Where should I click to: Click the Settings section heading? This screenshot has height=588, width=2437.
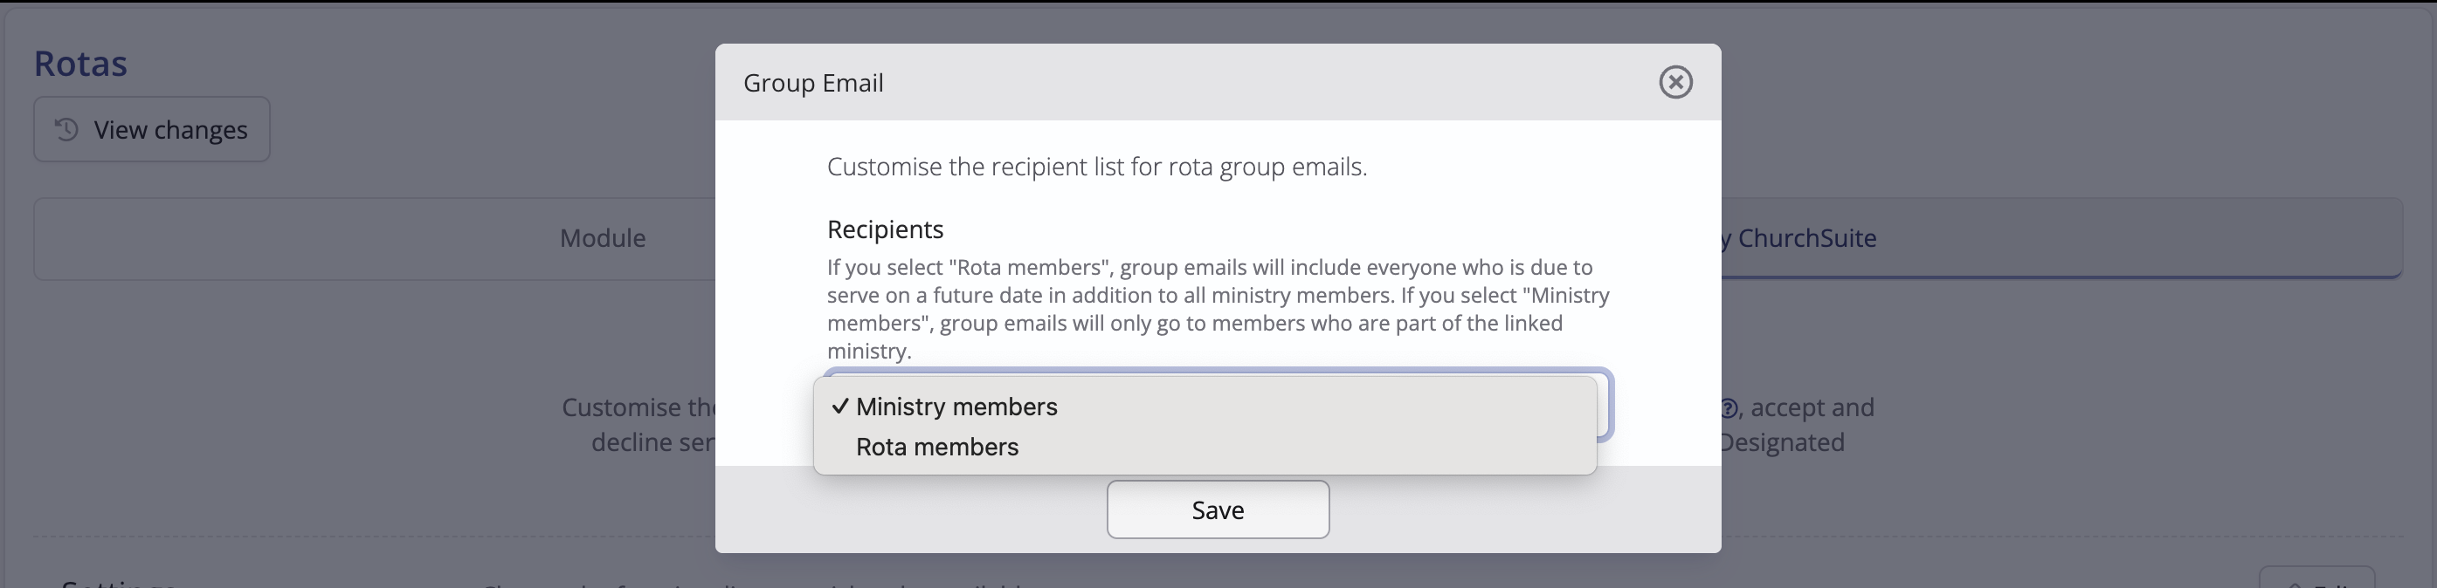coord(118,582)
